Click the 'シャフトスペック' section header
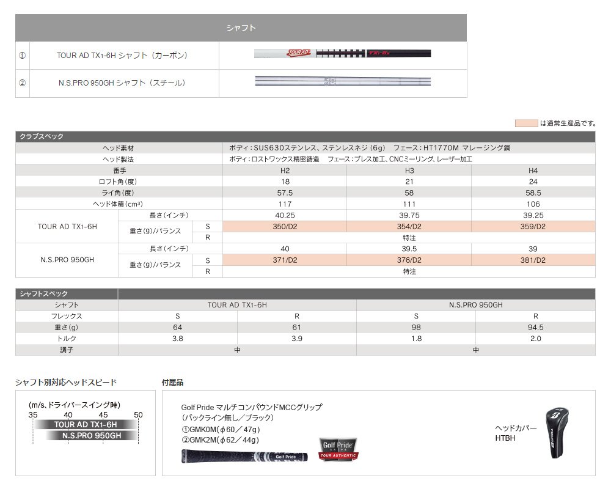 point(43,293)
